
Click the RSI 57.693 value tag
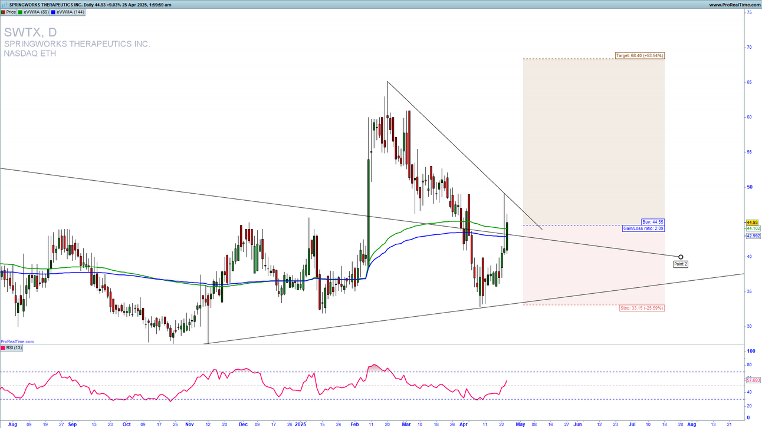[x=753, y=380]
